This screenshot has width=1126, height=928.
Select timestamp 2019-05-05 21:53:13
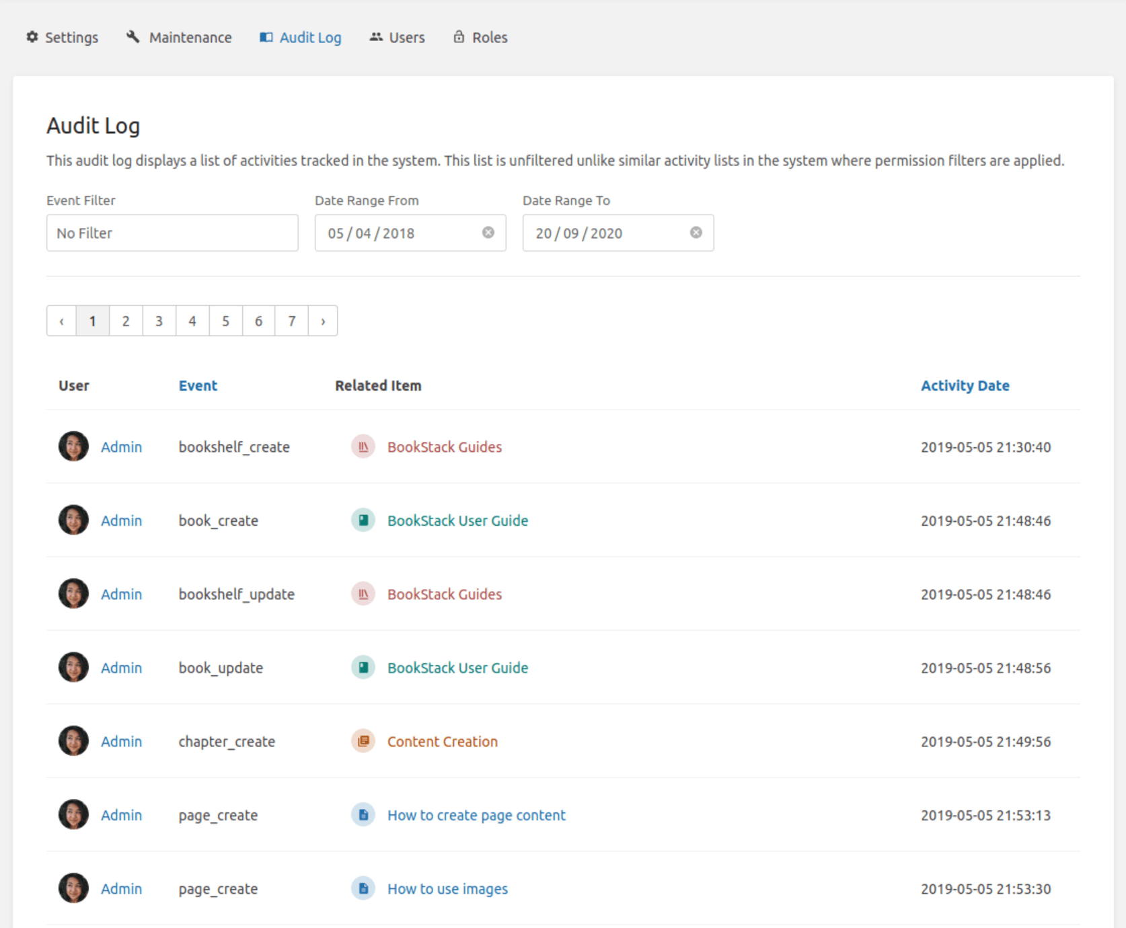point(985,816)
